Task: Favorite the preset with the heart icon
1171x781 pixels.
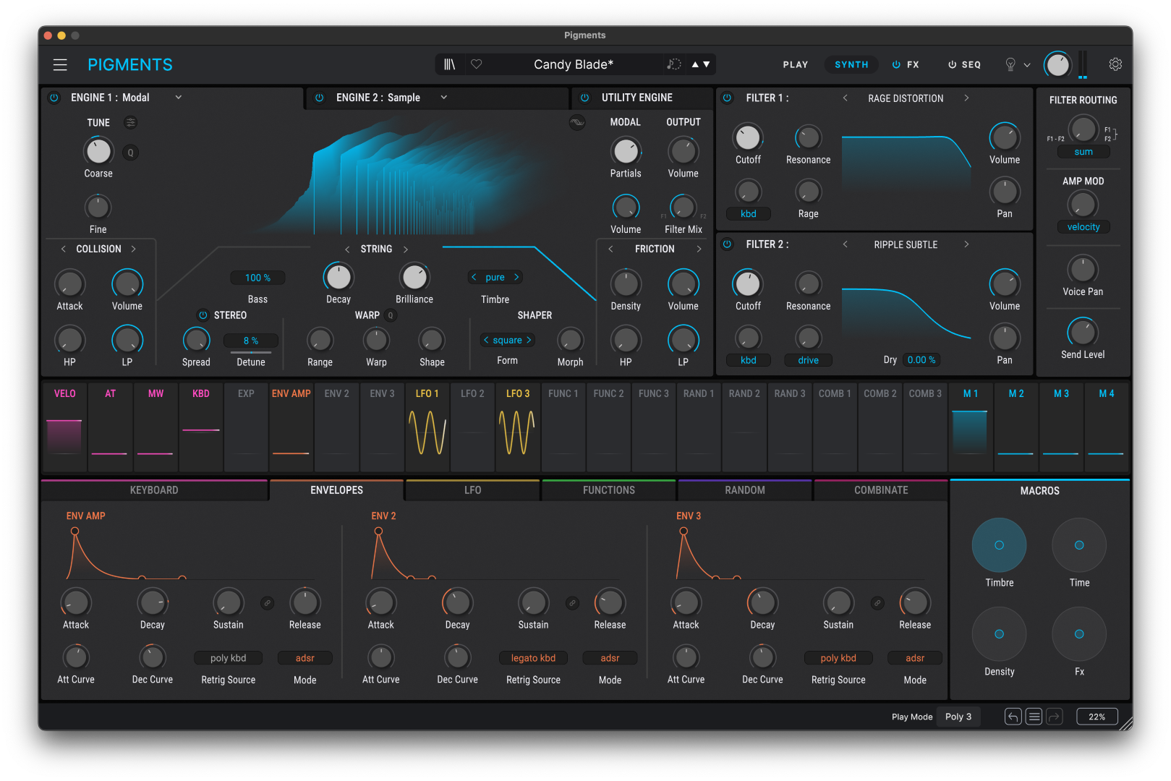Action: coord(476,64)
